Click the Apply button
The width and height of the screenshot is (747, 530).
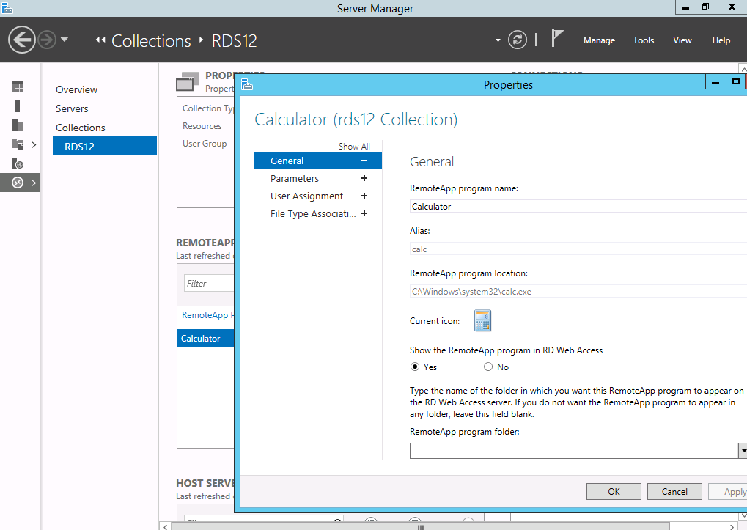(727, 491)
